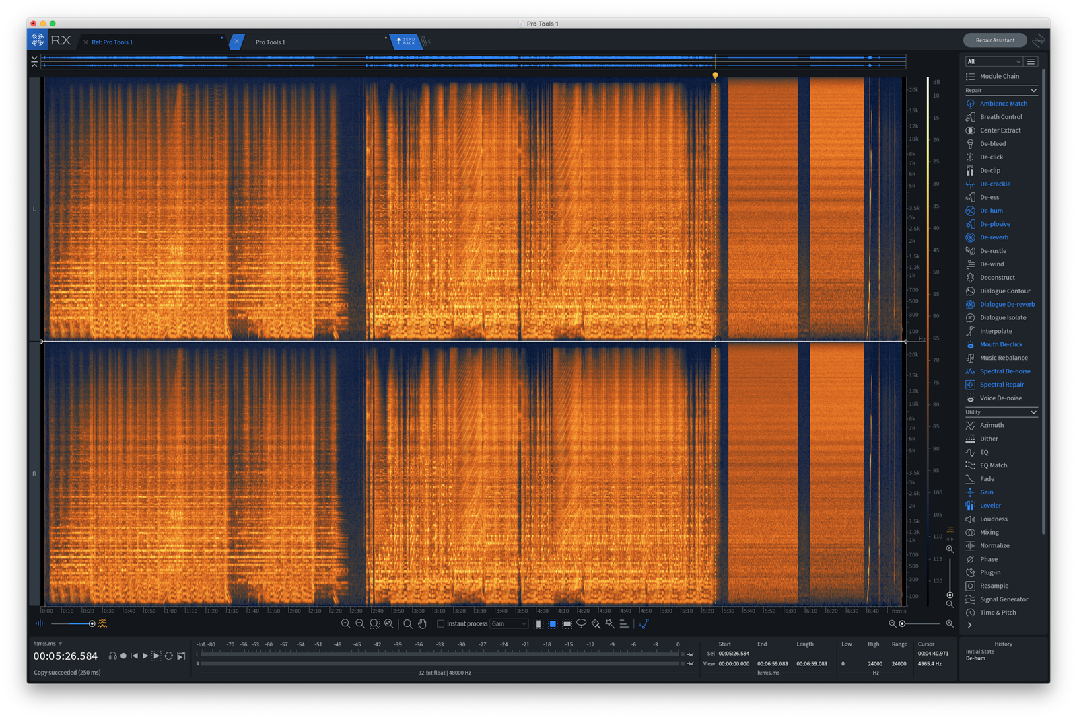Image resolution: width=1077 pixels, height=719 pixels.
Task: Select the grab hand tool
Action: tap(422, 624)
